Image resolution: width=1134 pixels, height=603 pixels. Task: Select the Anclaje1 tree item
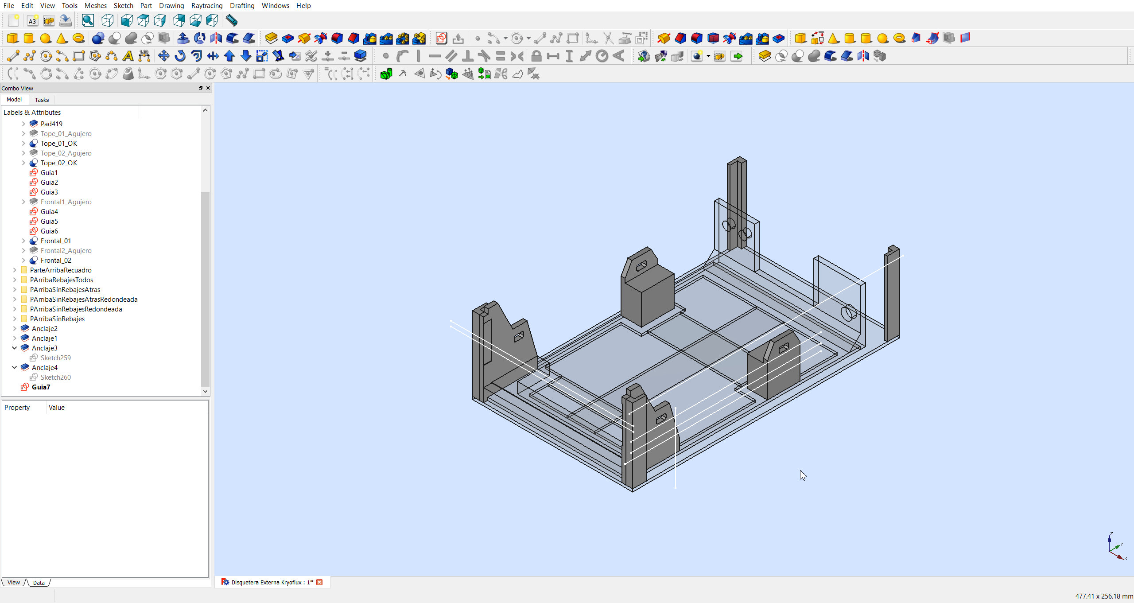(x=44, y=338)
